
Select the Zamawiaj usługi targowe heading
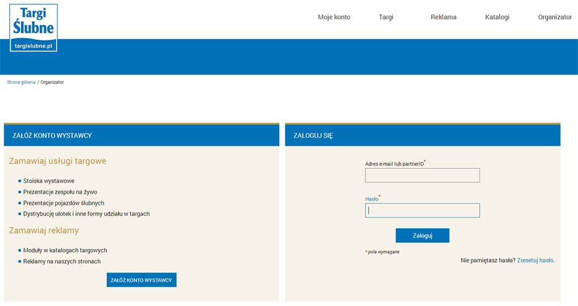point(57,161)
